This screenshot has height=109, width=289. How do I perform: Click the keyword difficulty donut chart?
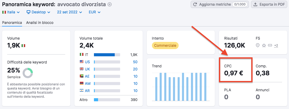point(28,73)
